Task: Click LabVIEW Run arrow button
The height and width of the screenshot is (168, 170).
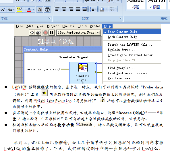Action: (x=32, y=32)
